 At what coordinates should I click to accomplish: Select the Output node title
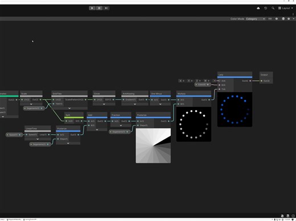point(264,74)
